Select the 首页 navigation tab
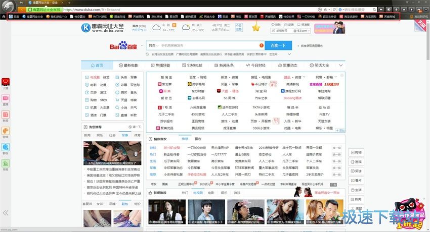This screenshot has width=430, height=232. pos(97,65)
